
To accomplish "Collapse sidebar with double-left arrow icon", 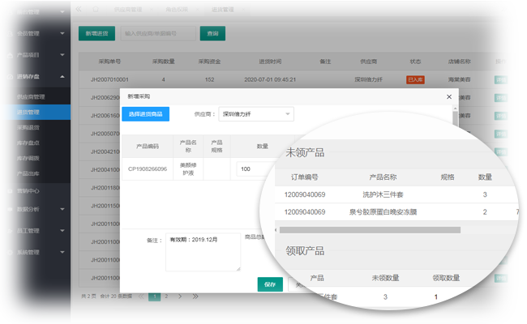I will coord(79,8).
